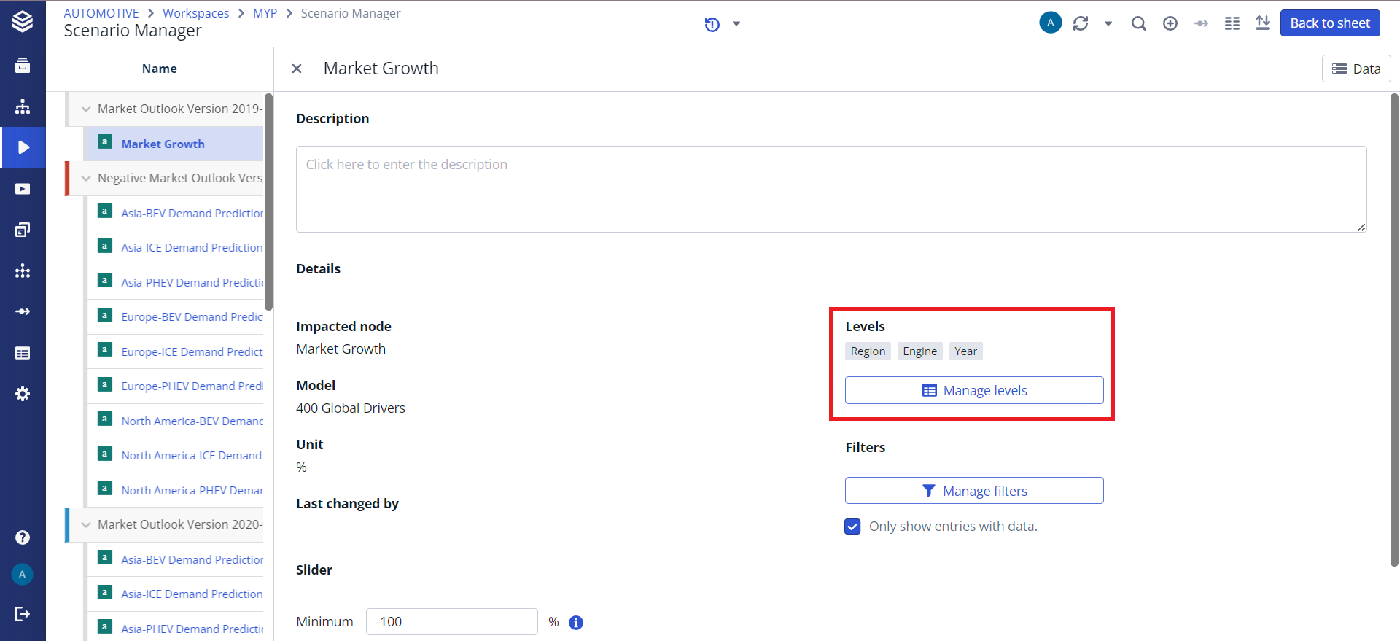
Task: Click Back to sheet button
Action: [x=1329, y=23]
